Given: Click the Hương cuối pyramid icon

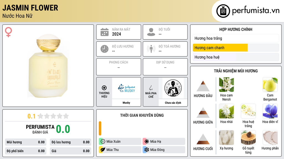Looking at the screenshot, I should pyautogui.click(x=203, y=139).
